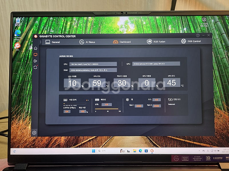
Task: Click the GPU usage value 0
Action: coord(147,83)
